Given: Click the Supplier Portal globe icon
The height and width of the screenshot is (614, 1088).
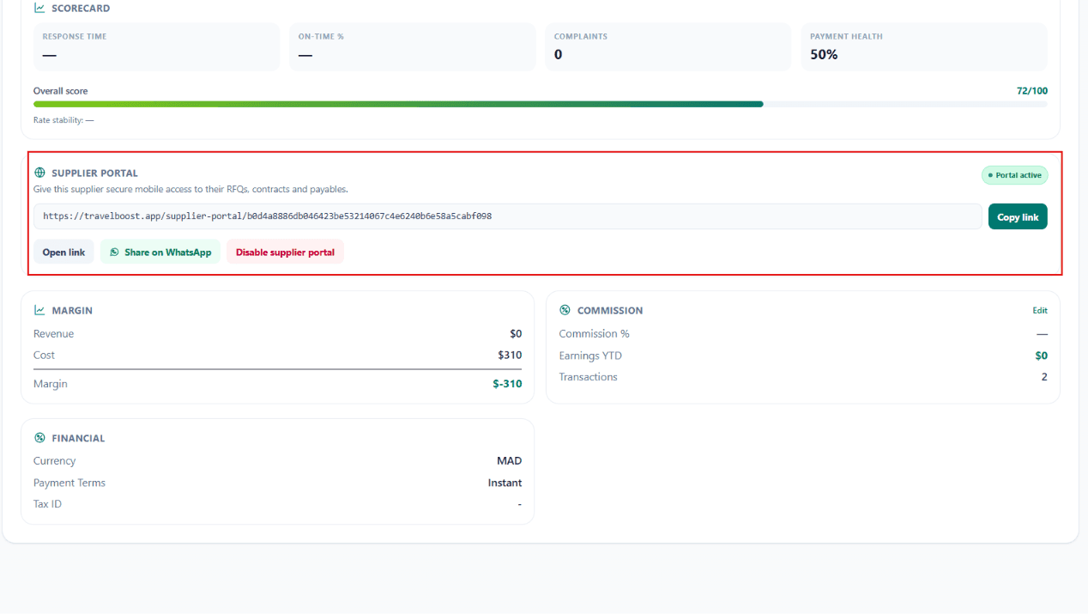Looking at the screenshot, I should 39,173.
